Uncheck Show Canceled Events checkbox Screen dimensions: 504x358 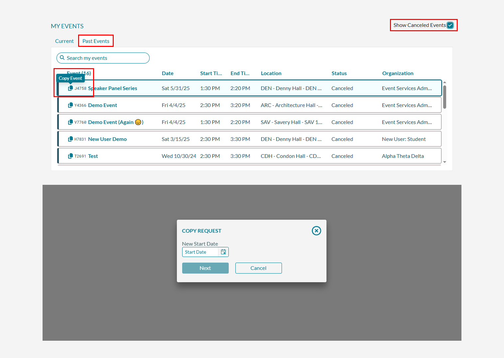point(450,25)
